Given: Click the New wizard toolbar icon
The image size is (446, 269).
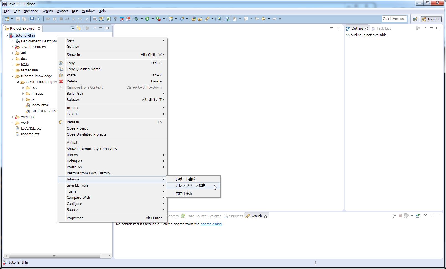Looking at the screenshot, I should coord(7,19).
